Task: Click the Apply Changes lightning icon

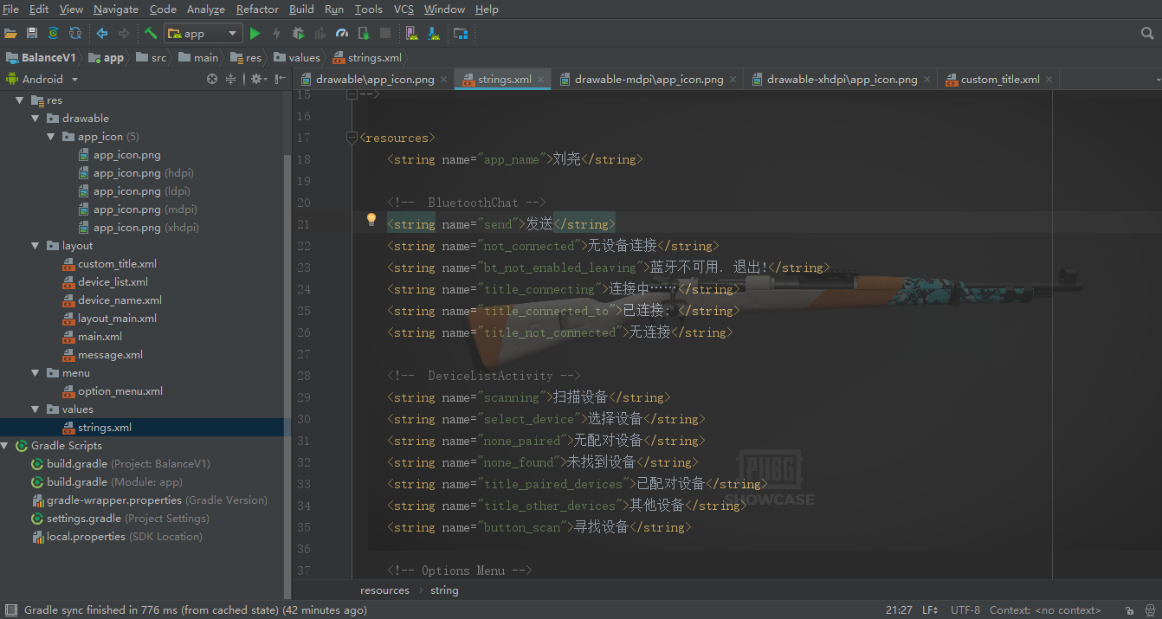Action: coord(276,33)
